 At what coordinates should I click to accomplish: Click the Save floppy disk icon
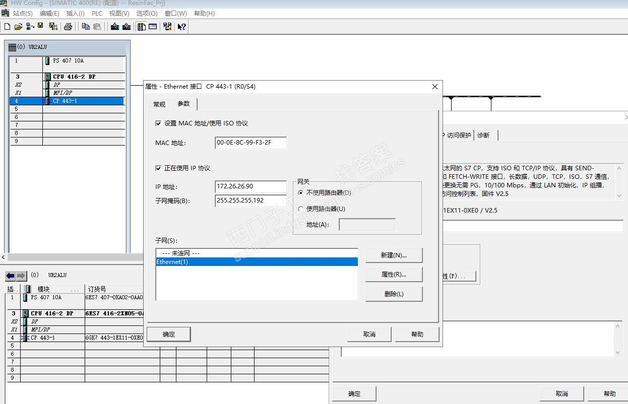[40, 26]
